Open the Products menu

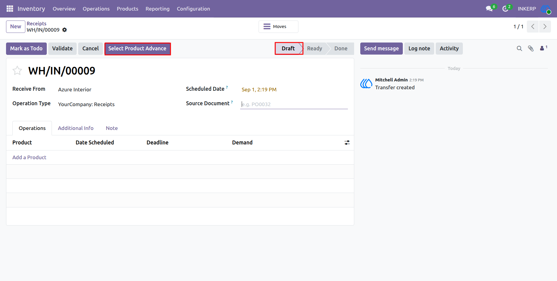tap(128, 9)
